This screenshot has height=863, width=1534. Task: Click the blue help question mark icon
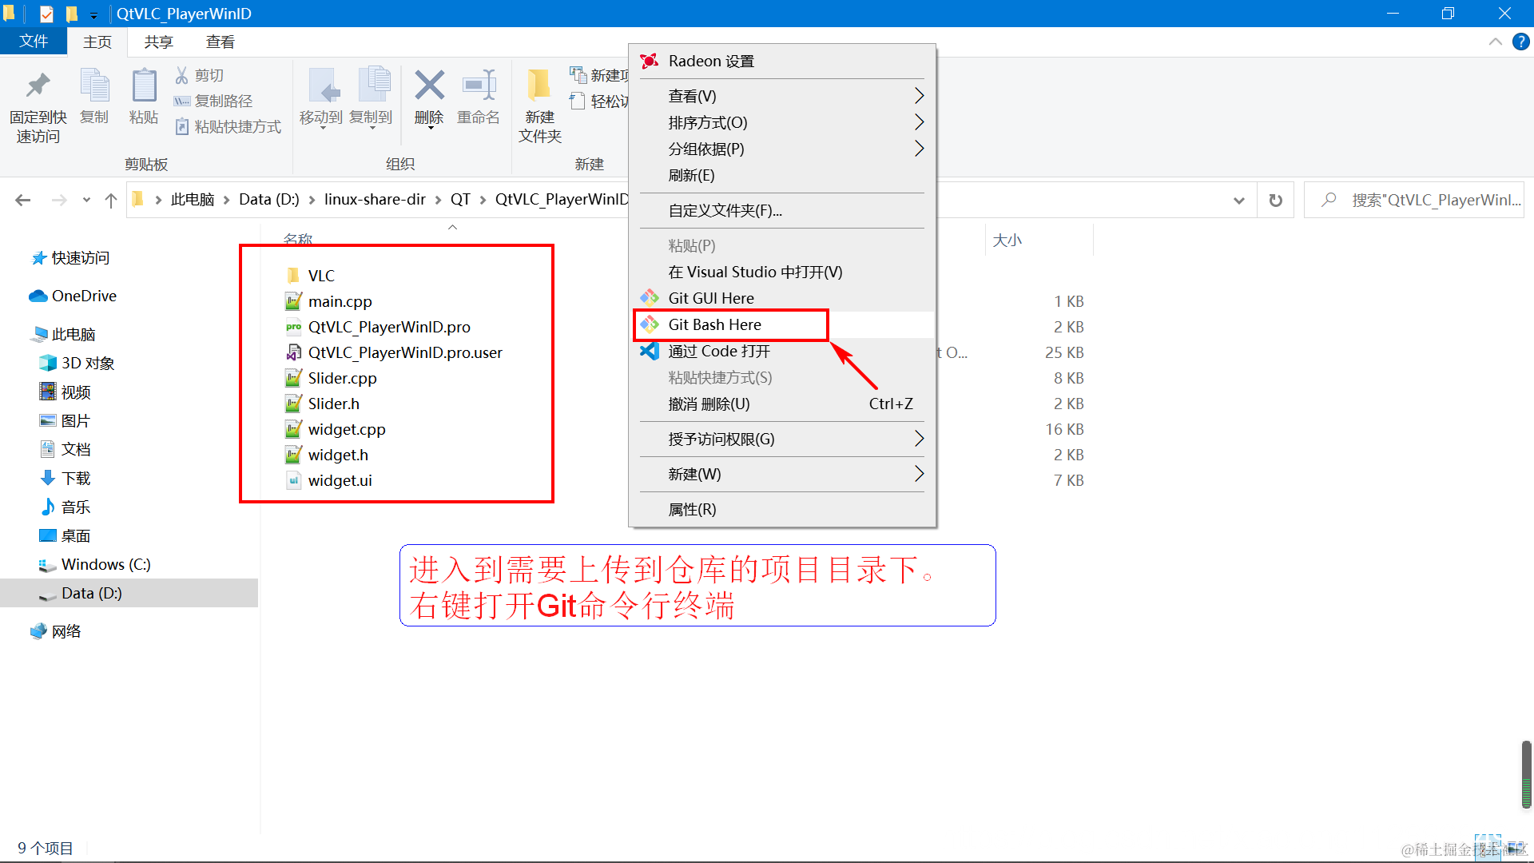coord(1520,42)
